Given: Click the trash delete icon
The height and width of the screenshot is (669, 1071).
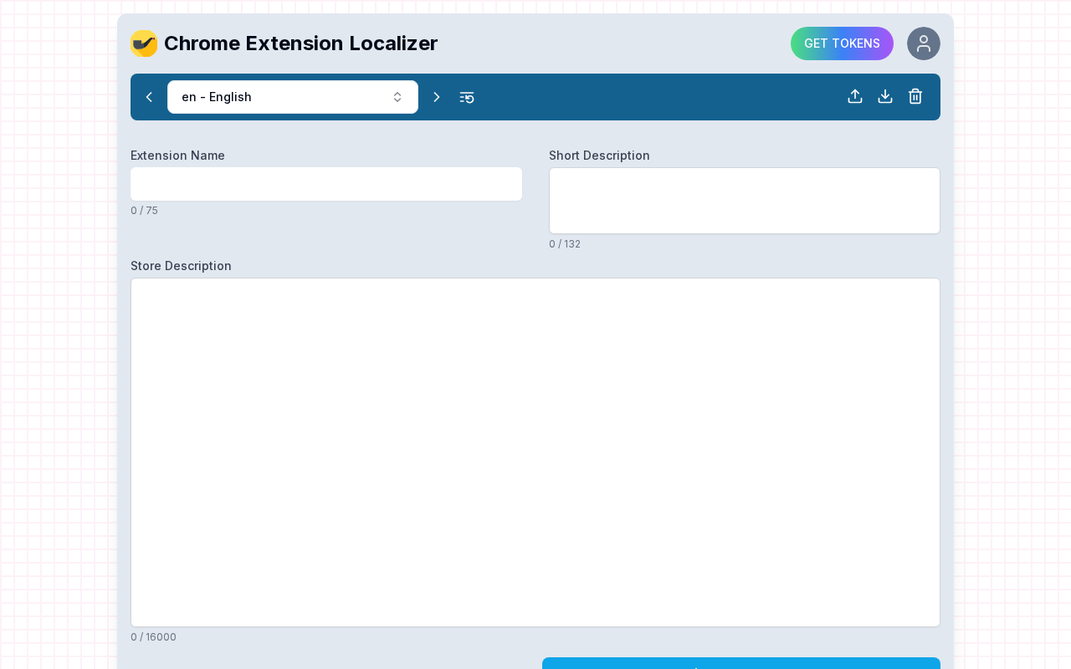Looking at the screenshot, I should coord(915,96).
